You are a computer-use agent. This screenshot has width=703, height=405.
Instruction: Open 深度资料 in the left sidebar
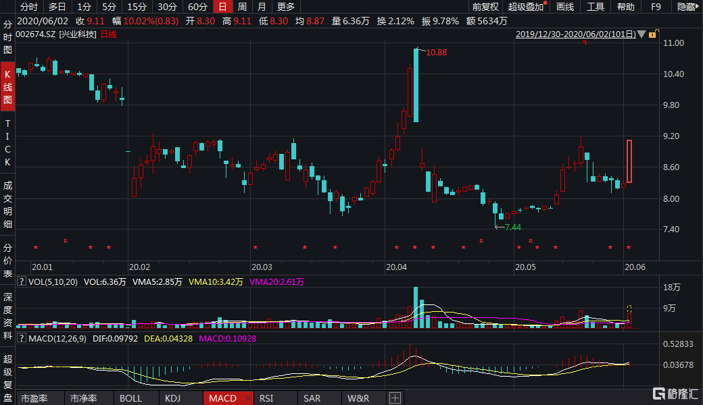click(7, 316)
